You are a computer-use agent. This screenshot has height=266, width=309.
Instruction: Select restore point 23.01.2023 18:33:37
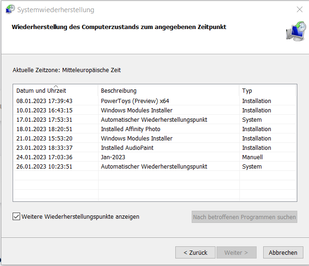point(155,148)
